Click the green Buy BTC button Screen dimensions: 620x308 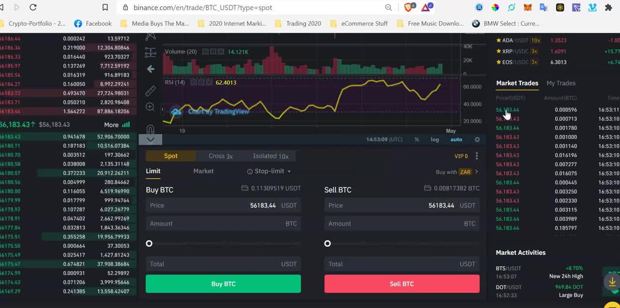[x=223, y=284]
